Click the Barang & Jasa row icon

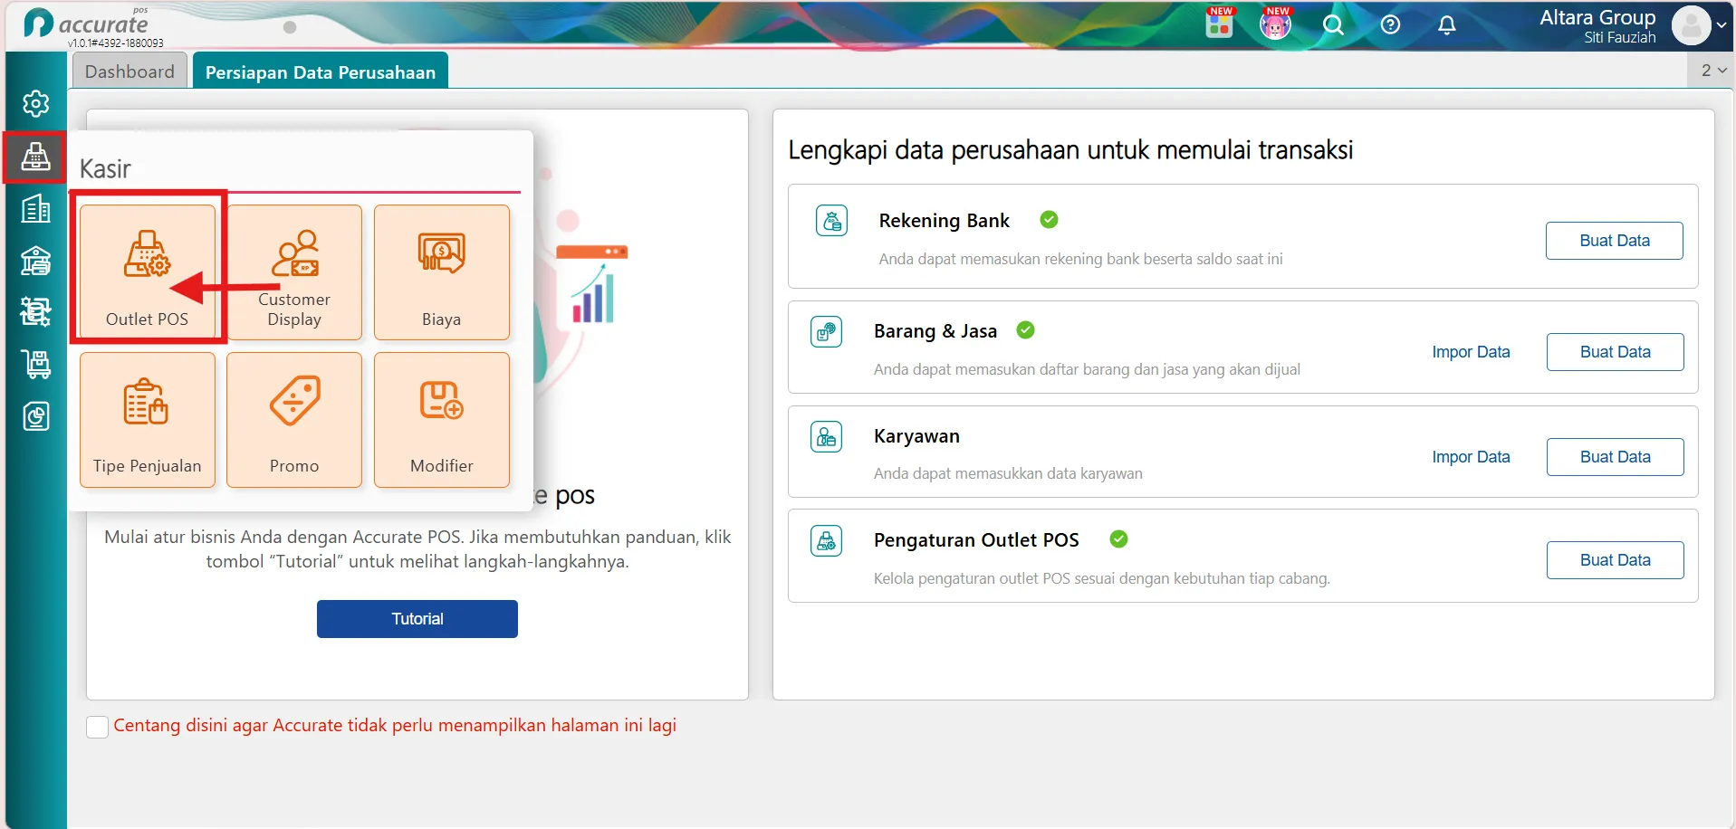pyautogui.click(x=827, y=331)
